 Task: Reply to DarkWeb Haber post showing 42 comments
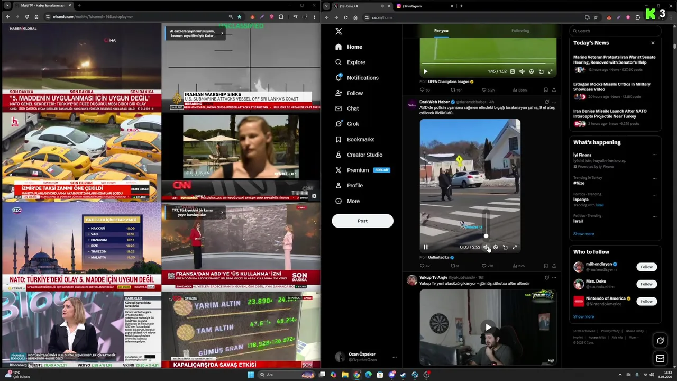pyautogui.click(x=425, y=266)
